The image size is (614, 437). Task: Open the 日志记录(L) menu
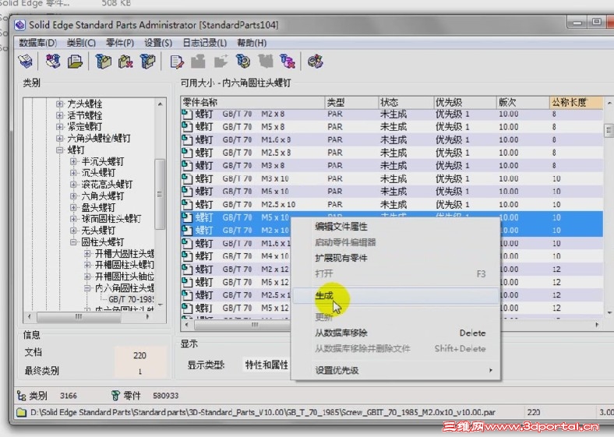point(204,43)
